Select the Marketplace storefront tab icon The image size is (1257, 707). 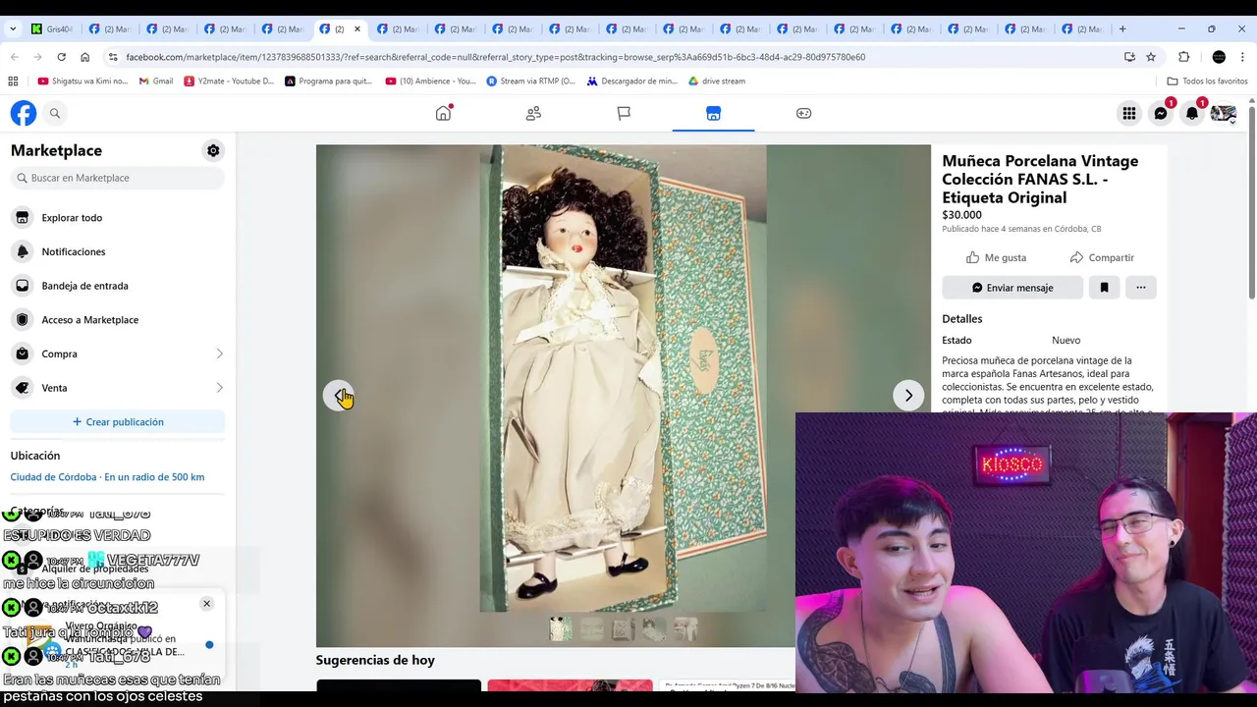(713, 113)
